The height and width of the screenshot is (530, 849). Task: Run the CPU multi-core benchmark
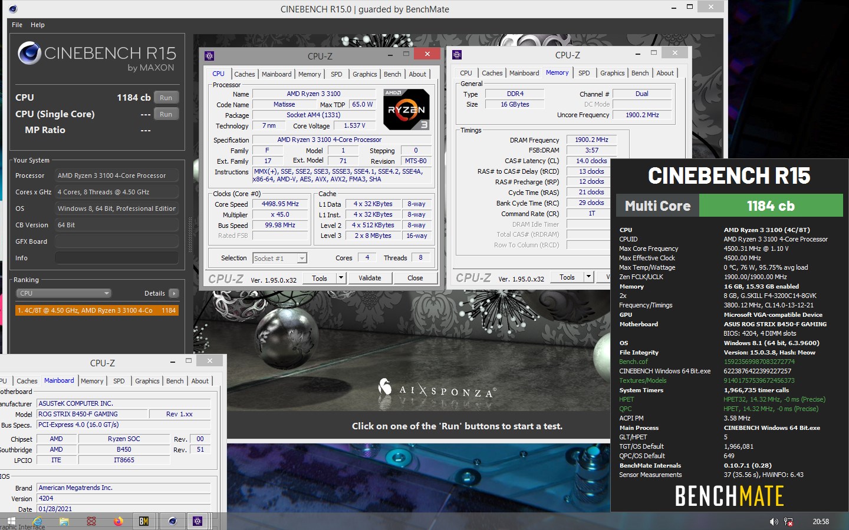[166, 98]
